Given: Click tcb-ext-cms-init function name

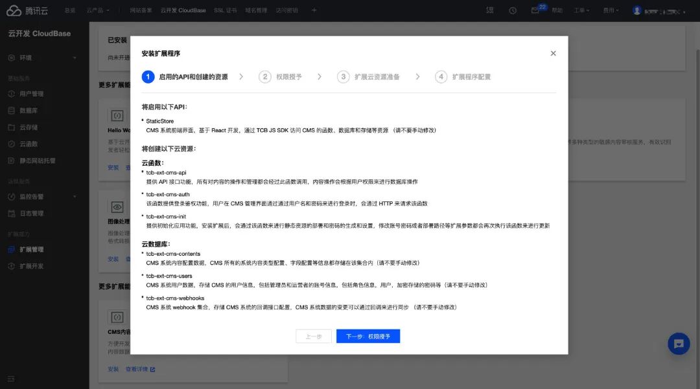Looking at the screenshot, I should [166, 217].
